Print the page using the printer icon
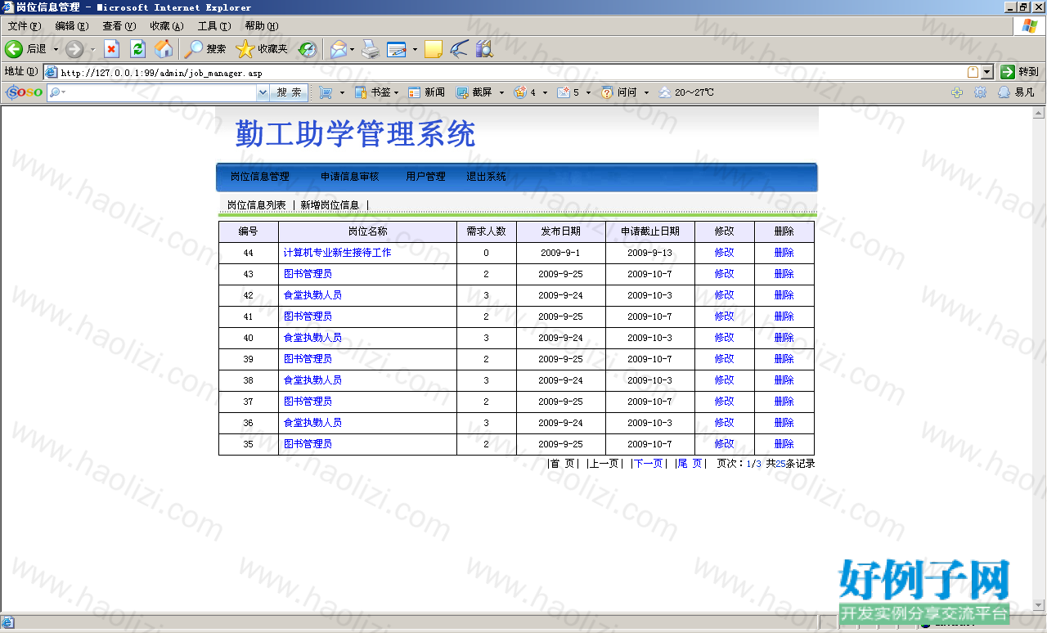The image size is (1047, 633). (371, 49)
